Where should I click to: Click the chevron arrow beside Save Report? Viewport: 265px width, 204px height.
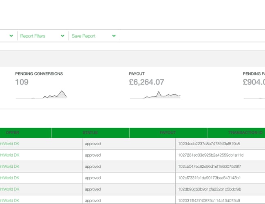pyautogui.click(x=114, y=36)
